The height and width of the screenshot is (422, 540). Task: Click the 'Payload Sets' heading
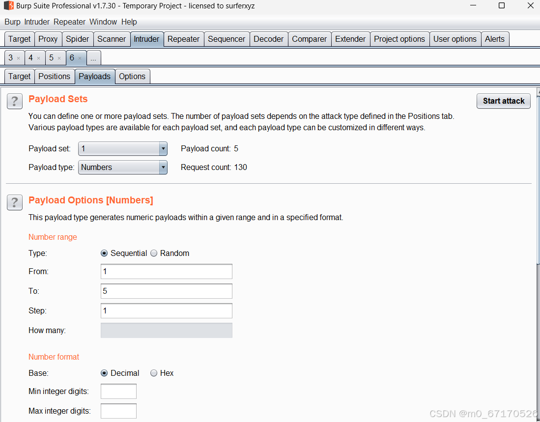58,99
